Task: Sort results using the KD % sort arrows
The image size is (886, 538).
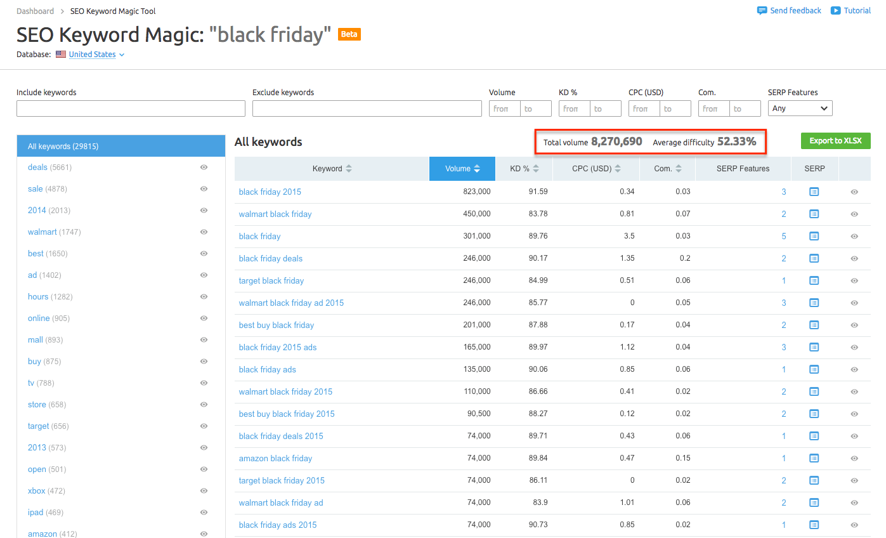Action: tap(536, 168)
